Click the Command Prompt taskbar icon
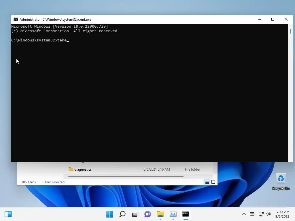The image size is (295, 221). (x=186, y=214)
